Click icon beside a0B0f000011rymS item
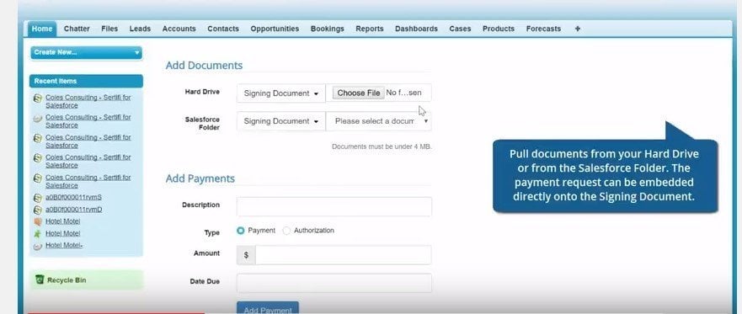742x314 pixels. pyautogui.click(x=38, y=198)
